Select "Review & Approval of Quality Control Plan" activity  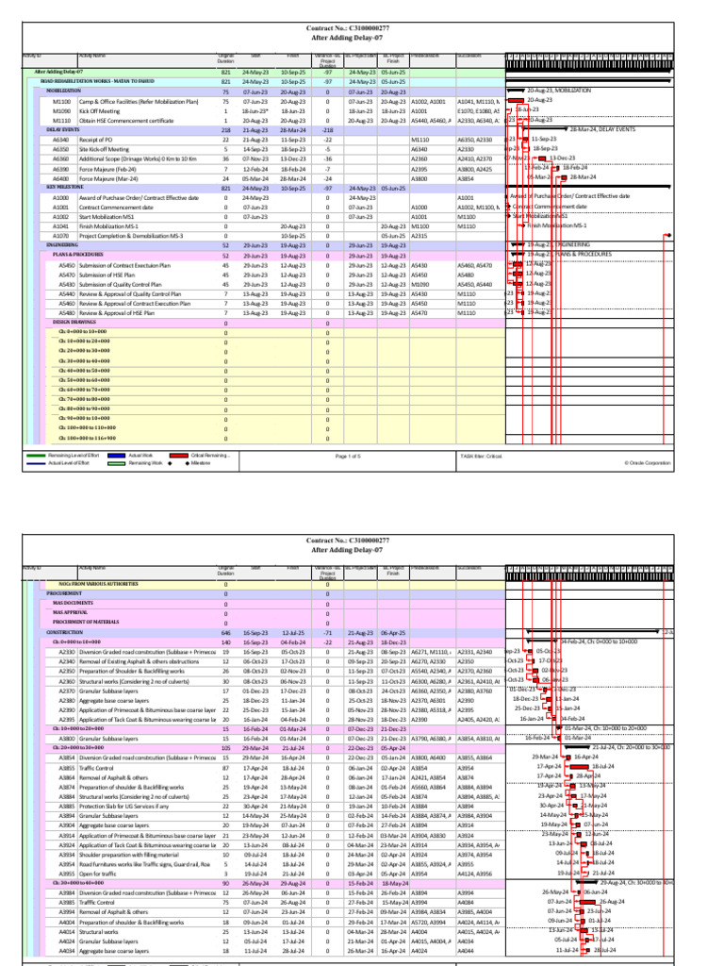130,294
